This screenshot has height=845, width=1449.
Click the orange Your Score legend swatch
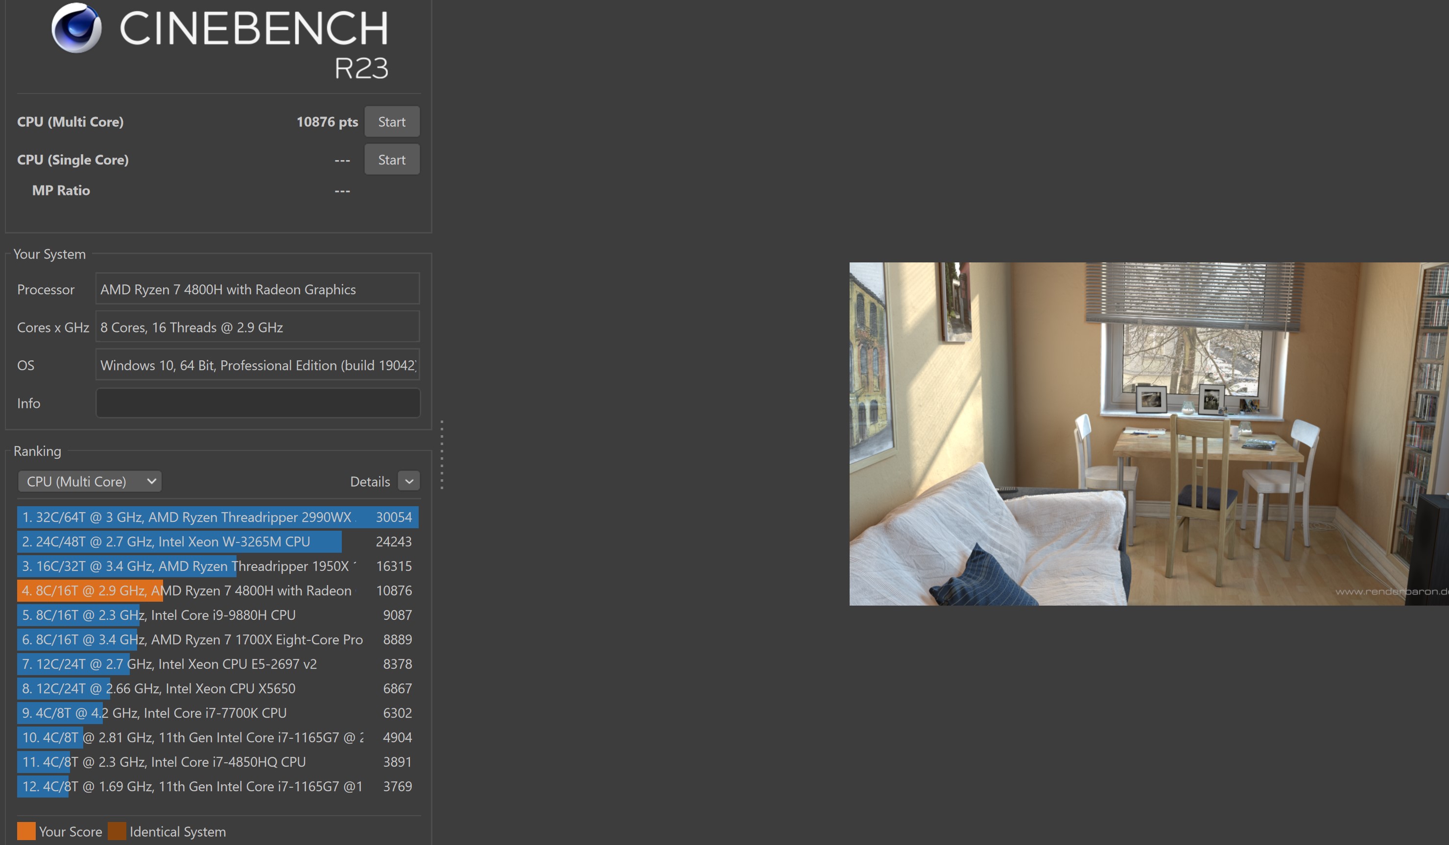click(x=26, y=831)
